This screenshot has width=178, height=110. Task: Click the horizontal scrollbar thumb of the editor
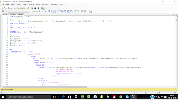[x=45, y=87]
